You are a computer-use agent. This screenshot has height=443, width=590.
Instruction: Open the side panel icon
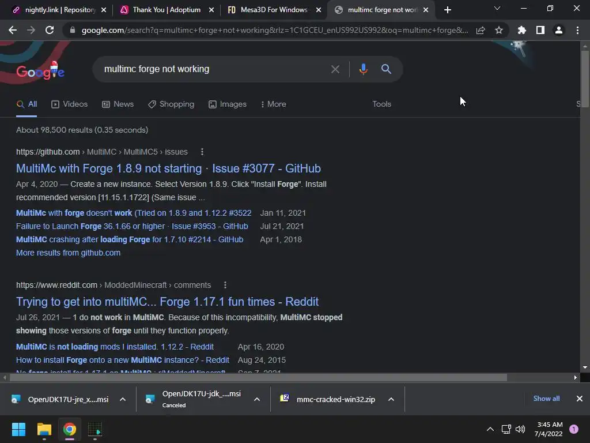pyautogui.click(x=540, y=30)
